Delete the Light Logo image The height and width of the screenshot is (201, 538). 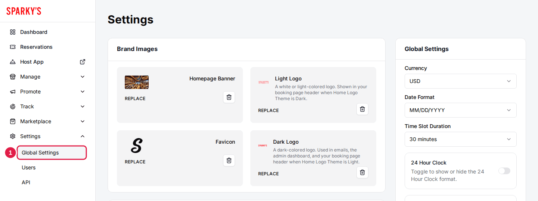(x=362, y=109)
